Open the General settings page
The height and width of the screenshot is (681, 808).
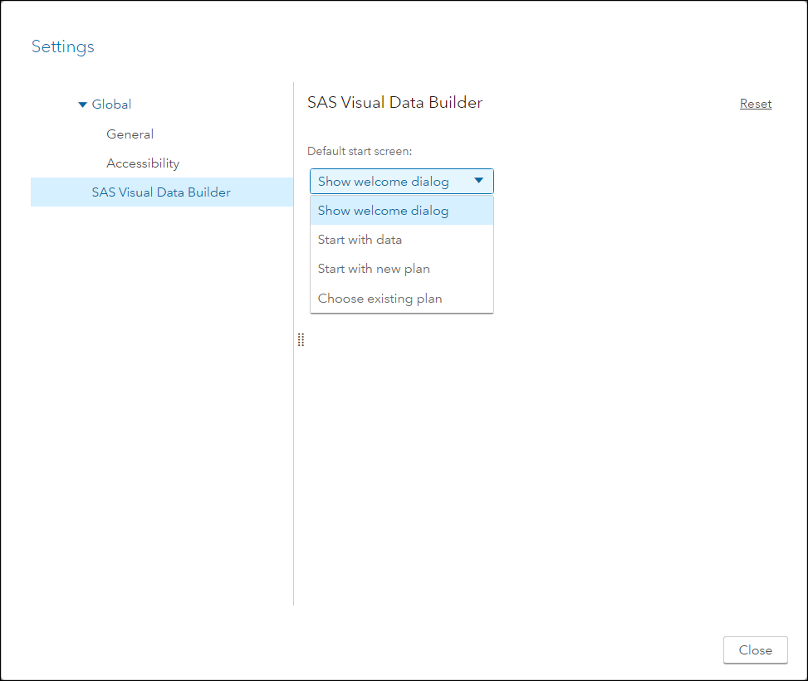tap(130, 134)
